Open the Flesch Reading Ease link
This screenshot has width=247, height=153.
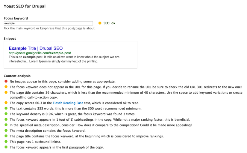point(68,103)
